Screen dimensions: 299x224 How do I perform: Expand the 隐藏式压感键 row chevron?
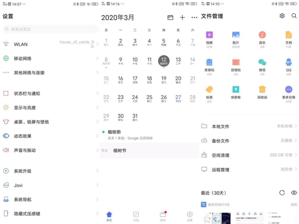click(97, 214)
